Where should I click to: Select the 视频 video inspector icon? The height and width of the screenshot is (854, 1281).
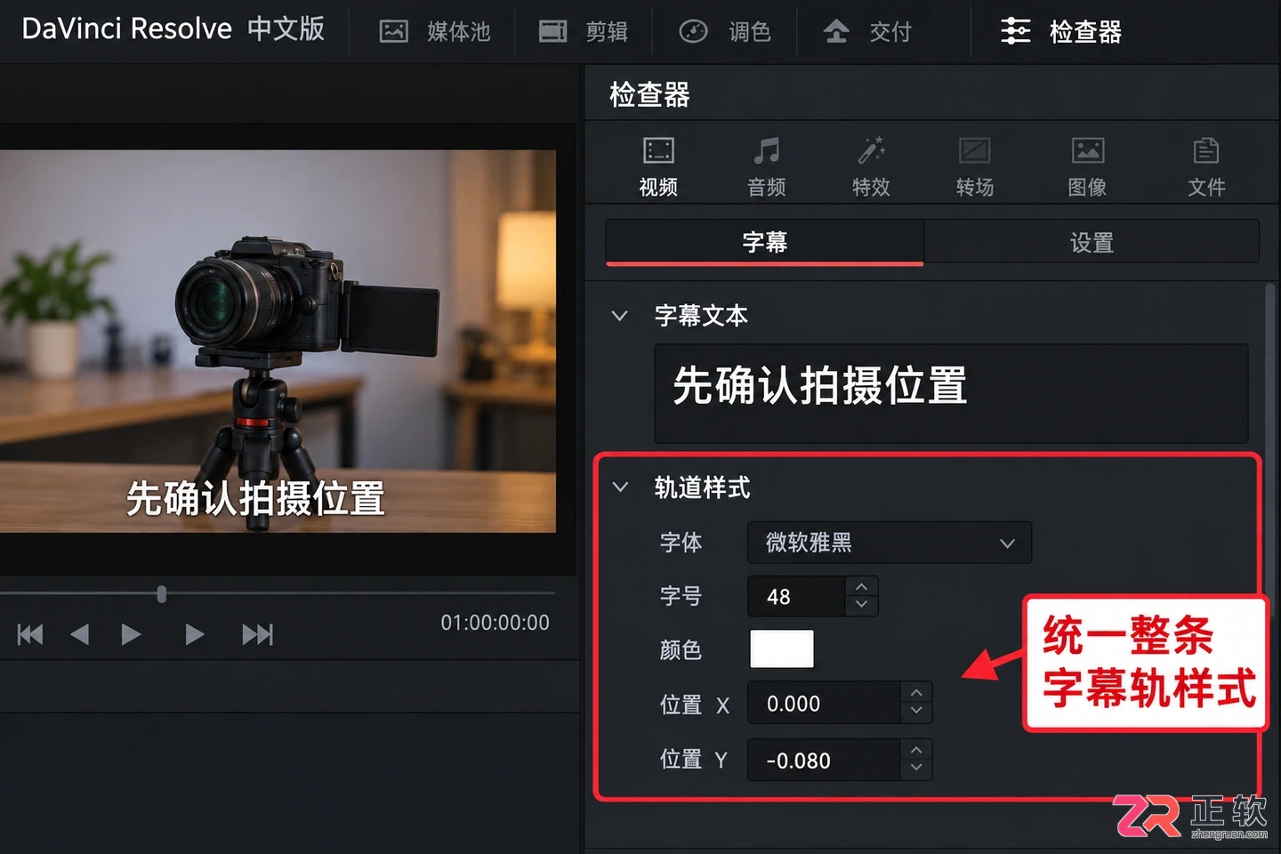point(658,166)
